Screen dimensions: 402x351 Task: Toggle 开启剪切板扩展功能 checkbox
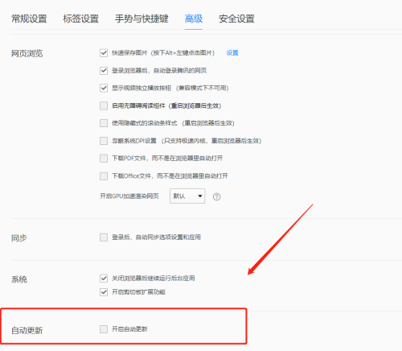click(x=104, y=292)
